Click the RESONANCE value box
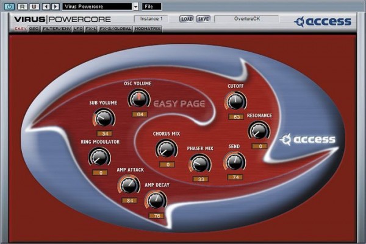The image size is (366, 244). point(260,146)
